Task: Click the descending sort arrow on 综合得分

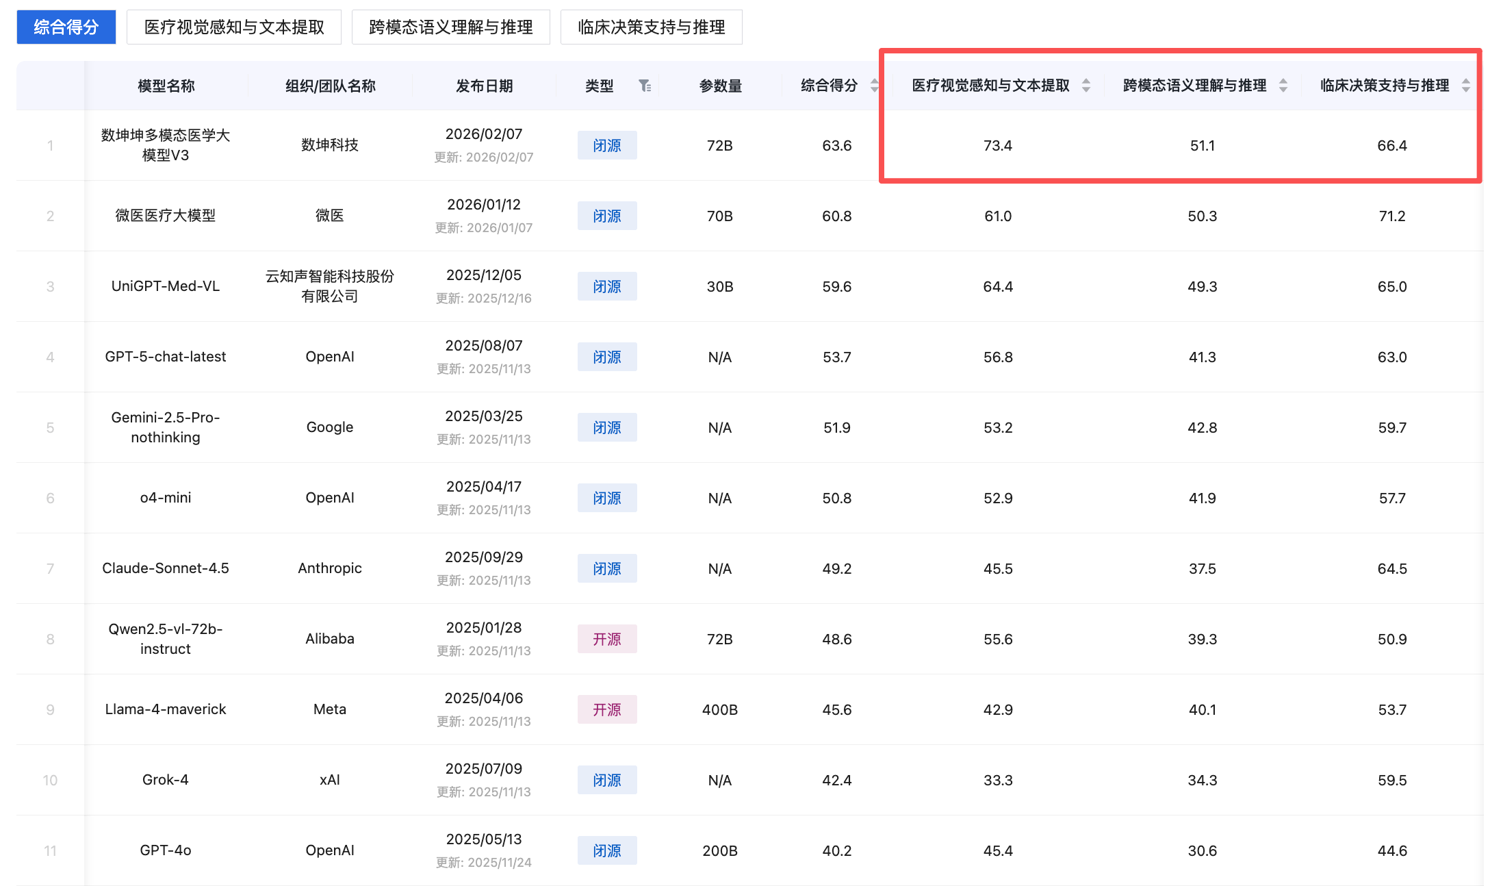Action: tap(874, 90)
